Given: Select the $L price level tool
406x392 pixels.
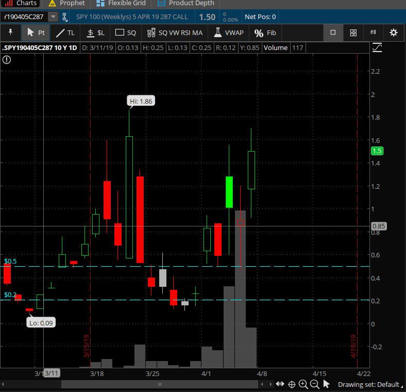Looking at the screenshot, I should [95, 32].
